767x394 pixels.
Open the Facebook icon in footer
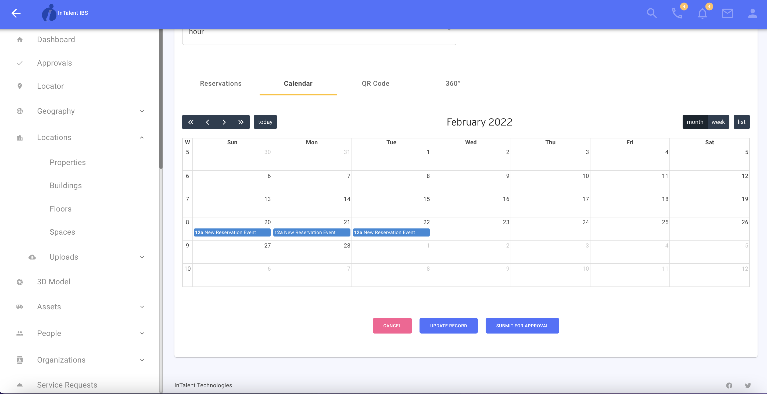pos(729,385)
